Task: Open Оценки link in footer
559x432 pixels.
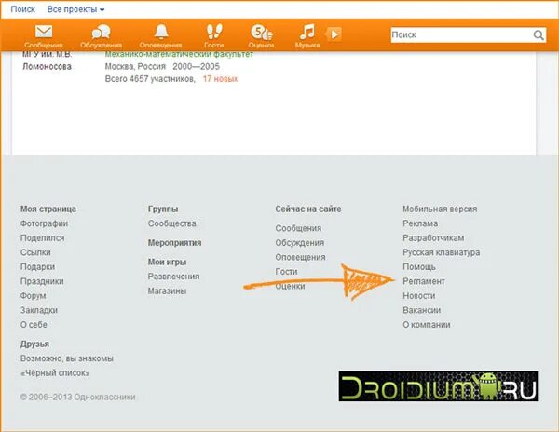Action: tap(290, 286)
